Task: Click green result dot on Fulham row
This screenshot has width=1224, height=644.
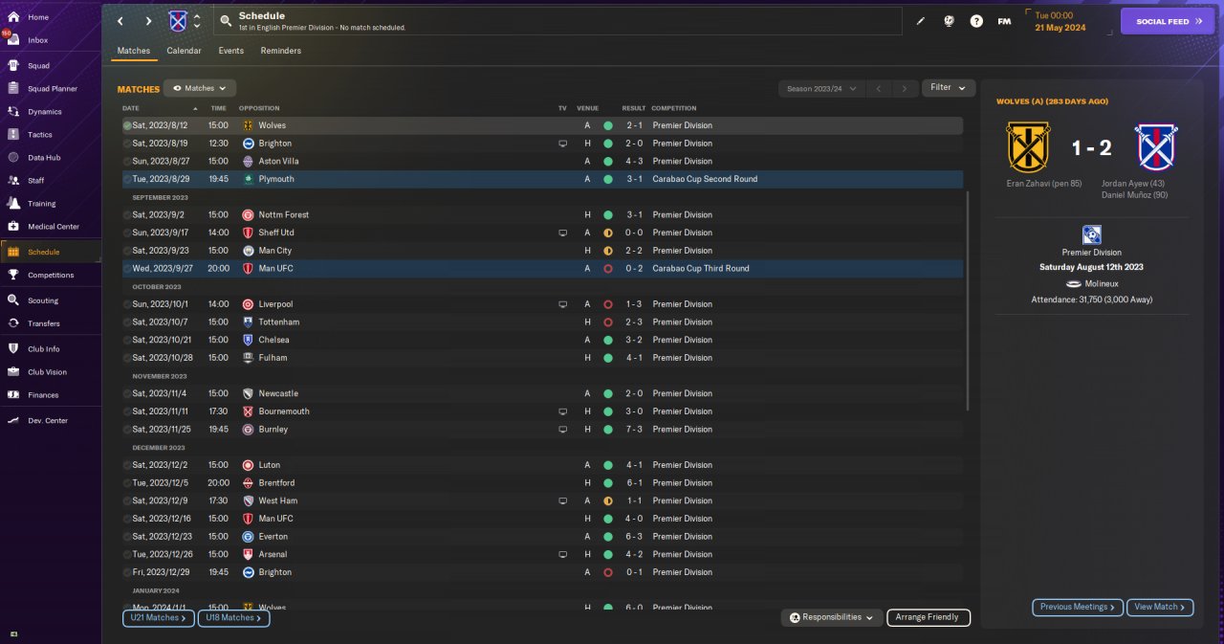Action: coord(608,358)
